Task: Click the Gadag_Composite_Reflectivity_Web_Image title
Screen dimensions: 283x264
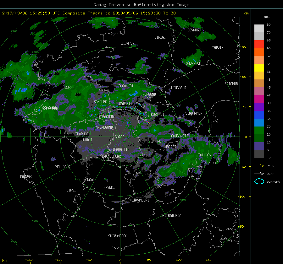Action: pyautogui.click(x=141, y=5)
